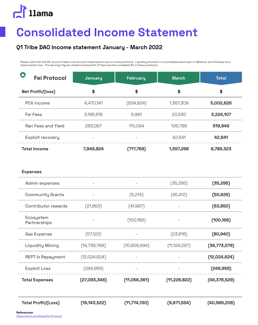Click February Fei Fees value 6,961
This screenshot has width=258, height=325.
click(136, 114)
